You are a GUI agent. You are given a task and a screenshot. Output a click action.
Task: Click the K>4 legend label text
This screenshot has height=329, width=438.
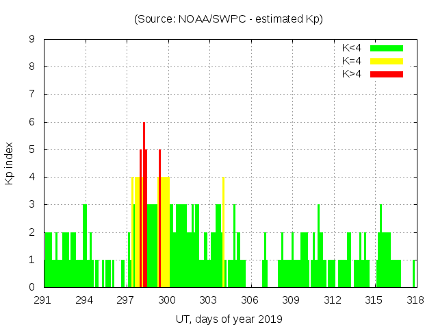click(352, 73)
